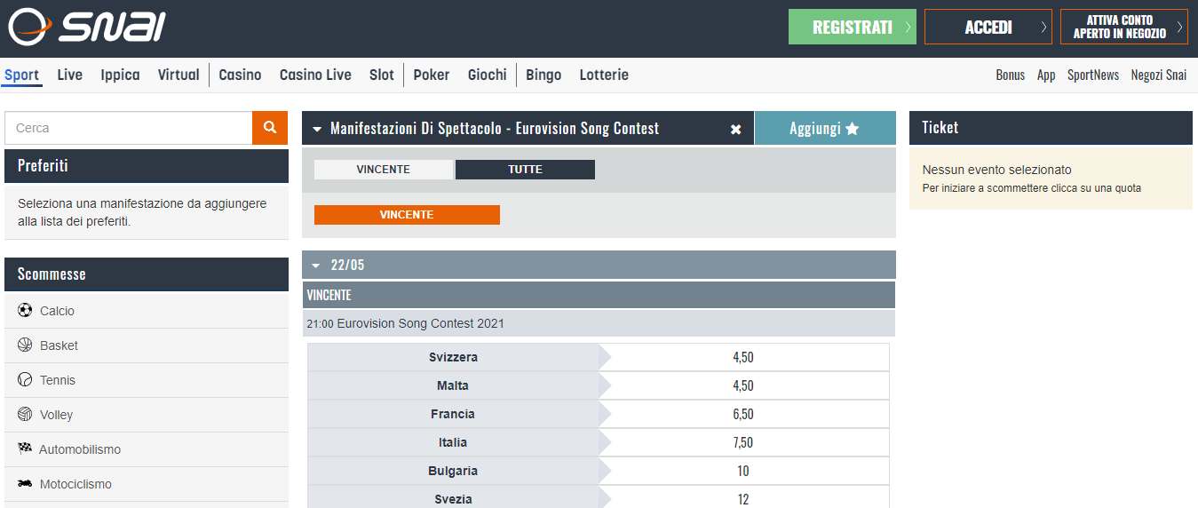This screenshot has height=508, width=1198.
Task: Open the Sport tab
Action: click(21, 75)
